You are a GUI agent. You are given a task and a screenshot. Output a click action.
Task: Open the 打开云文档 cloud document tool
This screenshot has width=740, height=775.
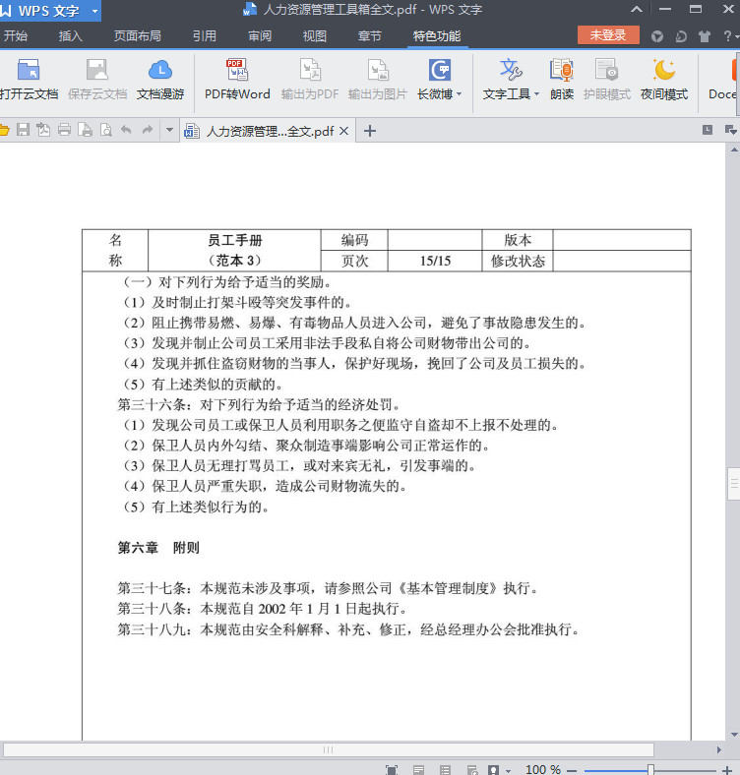[x=29, y=79]
